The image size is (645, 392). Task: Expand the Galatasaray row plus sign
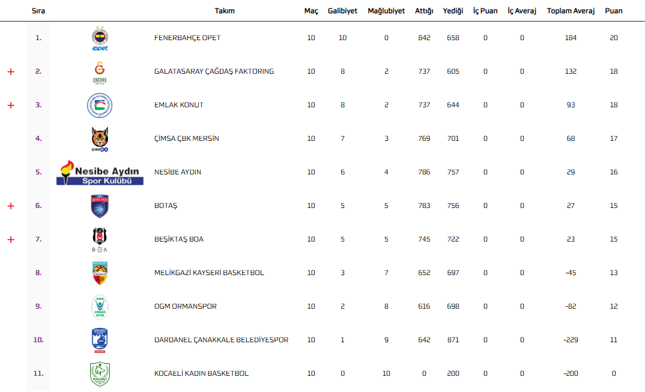point(10,72)
